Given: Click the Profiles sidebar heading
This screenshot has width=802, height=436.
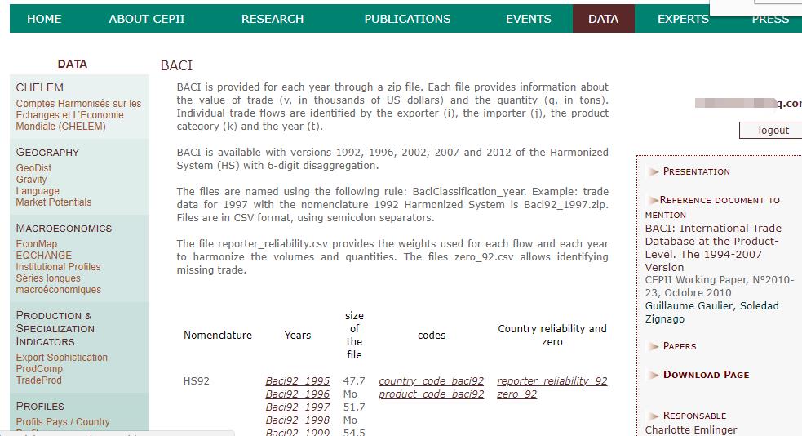Looking at the screenshot, I should click(40, 407).
